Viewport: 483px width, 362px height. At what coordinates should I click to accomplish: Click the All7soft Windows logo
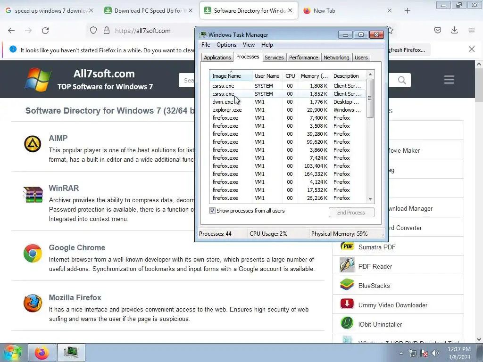click(38, 79)
